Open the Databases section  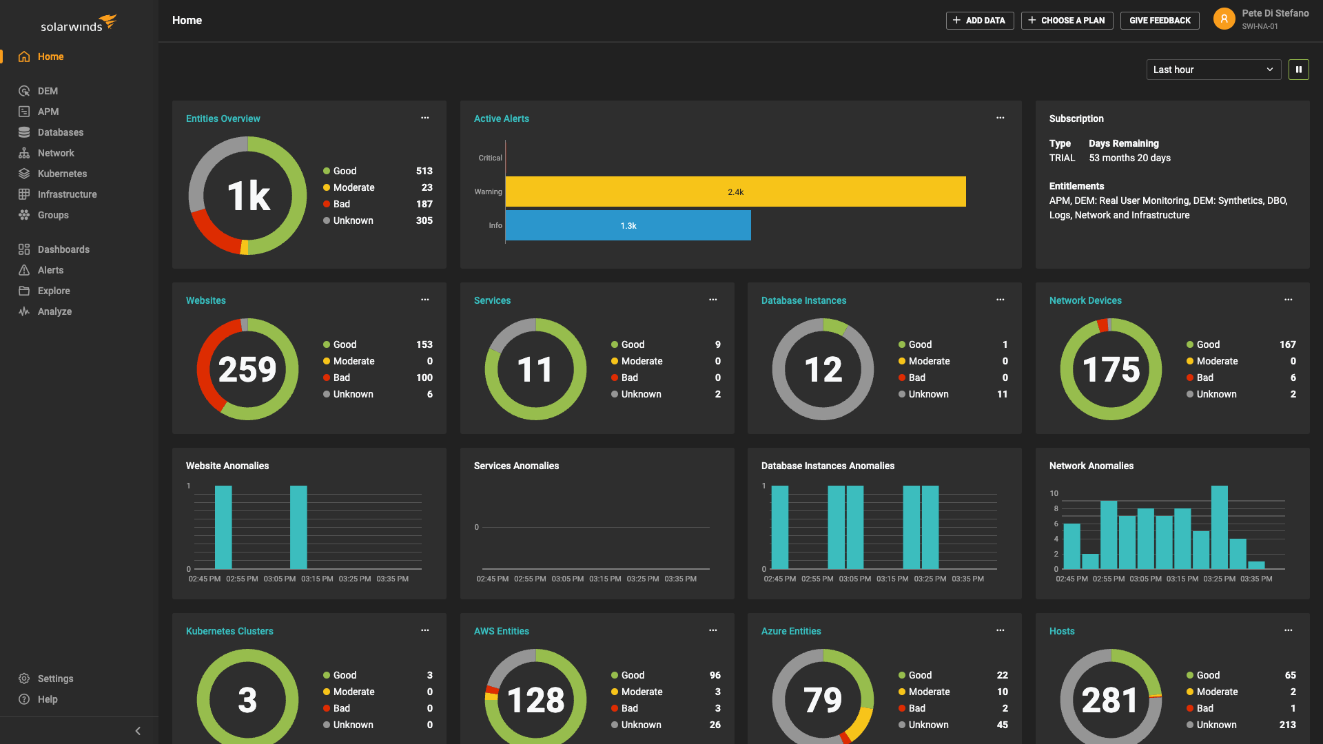pyautogui.click(x=59, y=132)
